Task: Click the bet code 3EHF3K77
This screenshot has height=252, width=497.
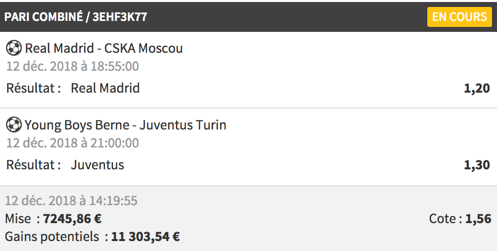Action: [x=120, y=17]
